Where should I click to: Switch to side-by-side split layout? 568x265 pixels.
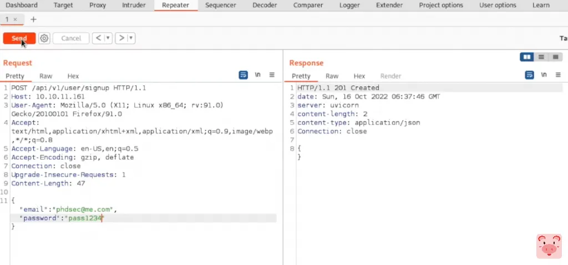tap(527, 57)
